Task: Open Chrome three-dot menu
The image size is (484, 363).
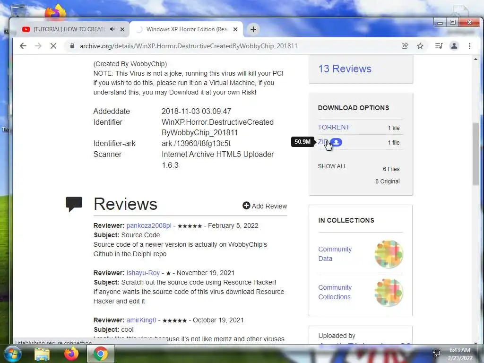Action: tap(469, 46)
